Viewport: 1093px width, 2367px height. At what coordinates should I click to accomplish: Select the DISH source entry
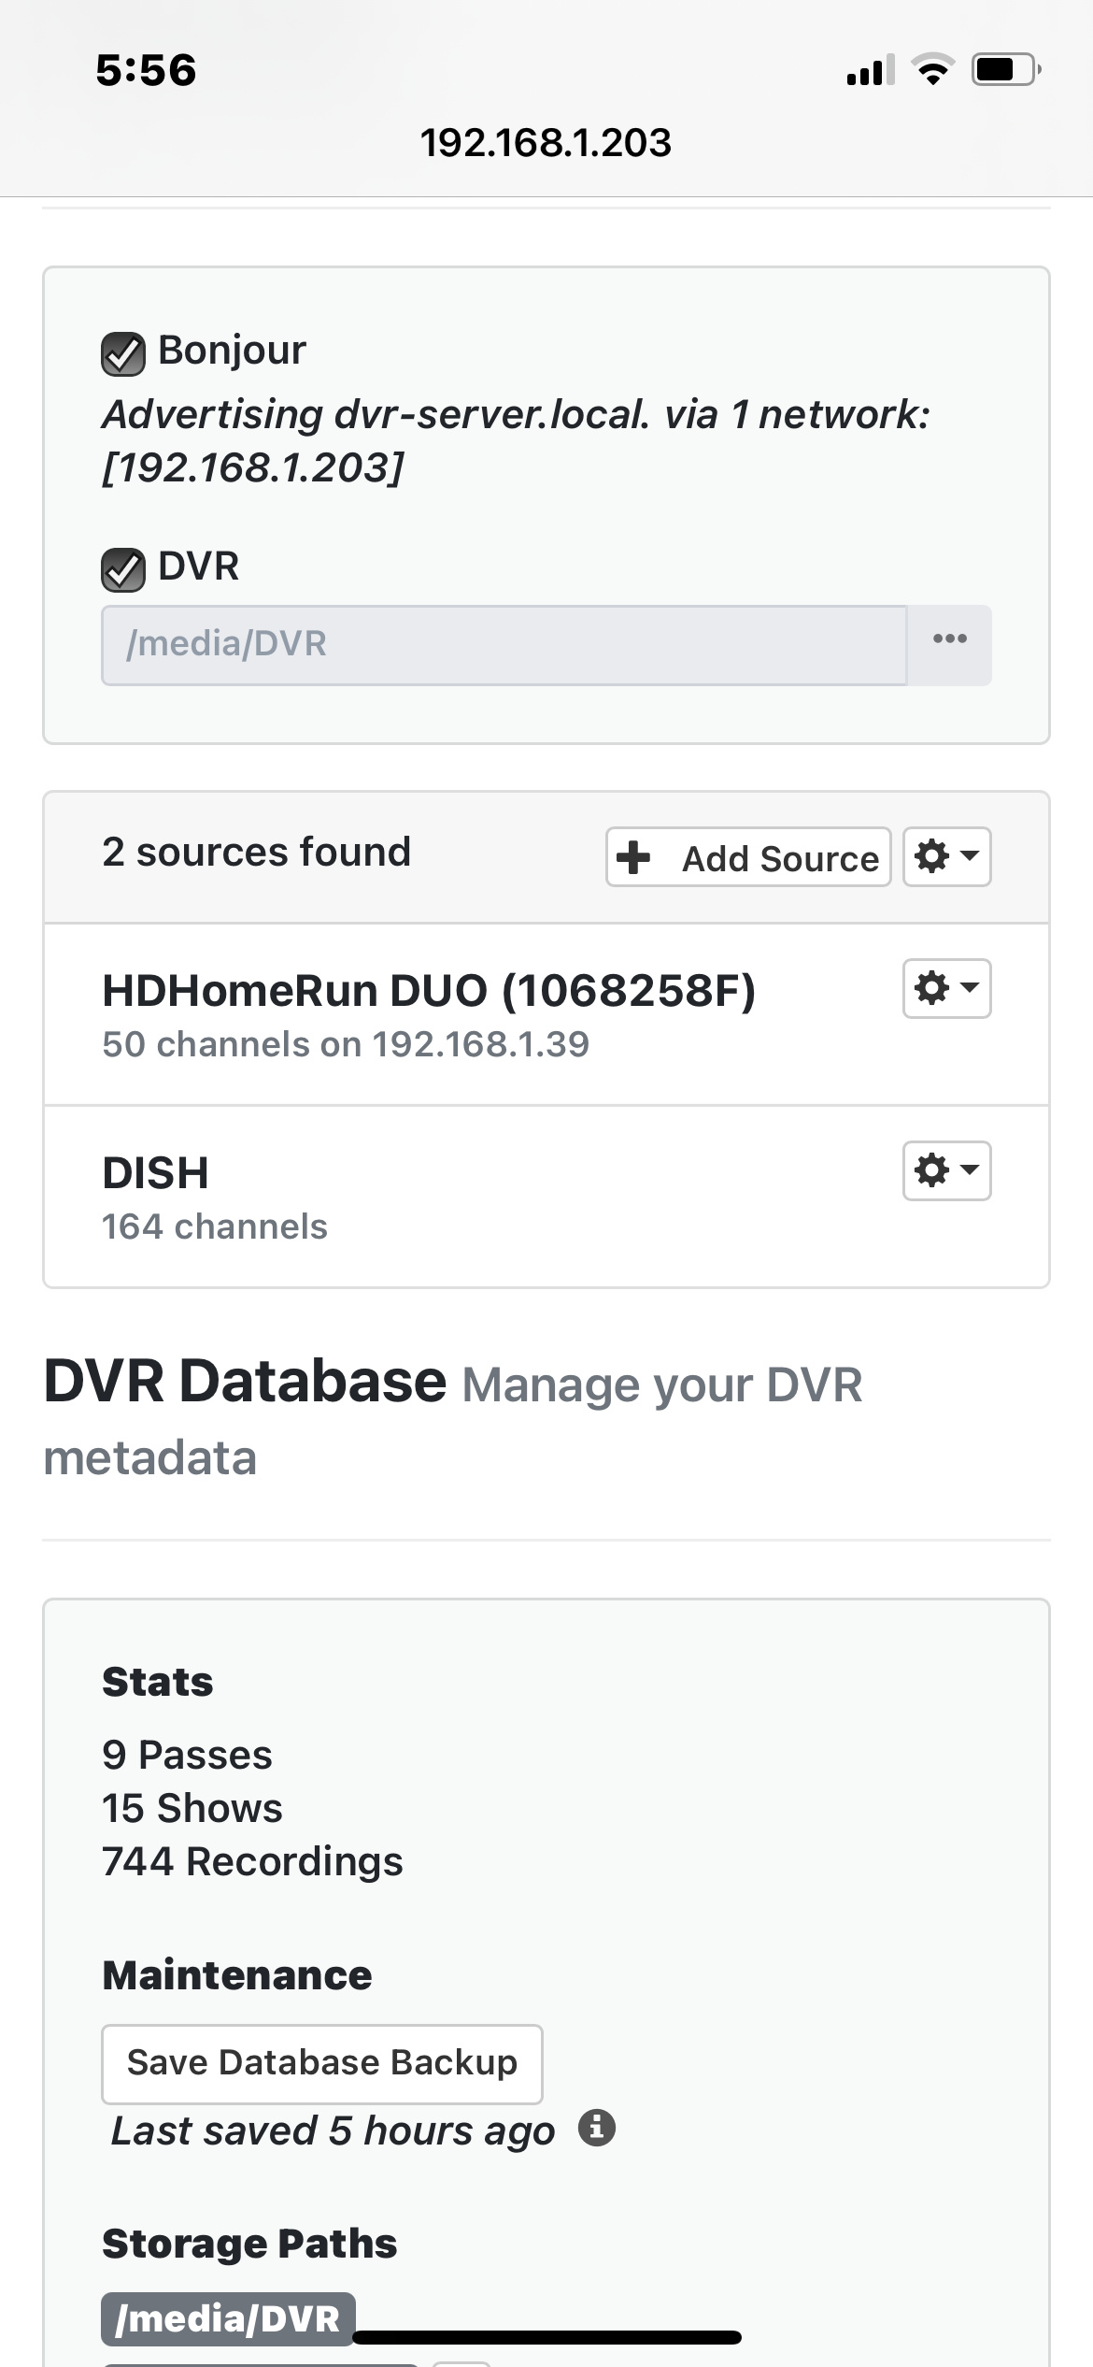coord(156,1173)
